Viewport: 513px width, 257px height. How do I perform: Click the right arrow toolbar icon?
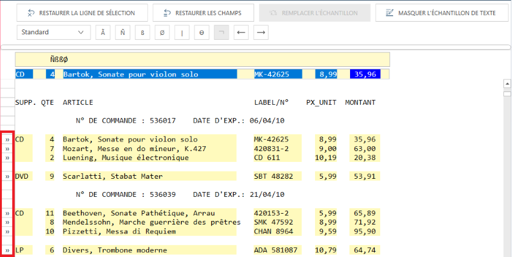[260, 32]
